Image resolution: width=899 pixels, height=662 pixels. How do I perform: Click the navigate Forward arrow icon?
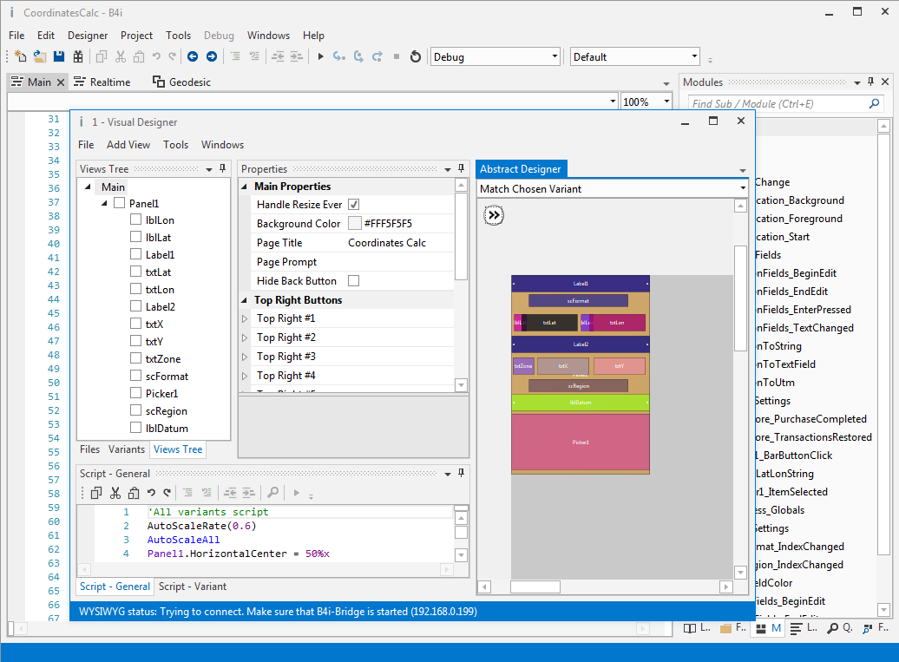[211, 56]
